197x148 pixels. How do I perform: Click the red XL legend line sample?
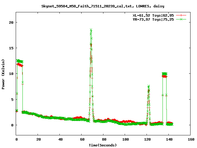pos(181,15)
